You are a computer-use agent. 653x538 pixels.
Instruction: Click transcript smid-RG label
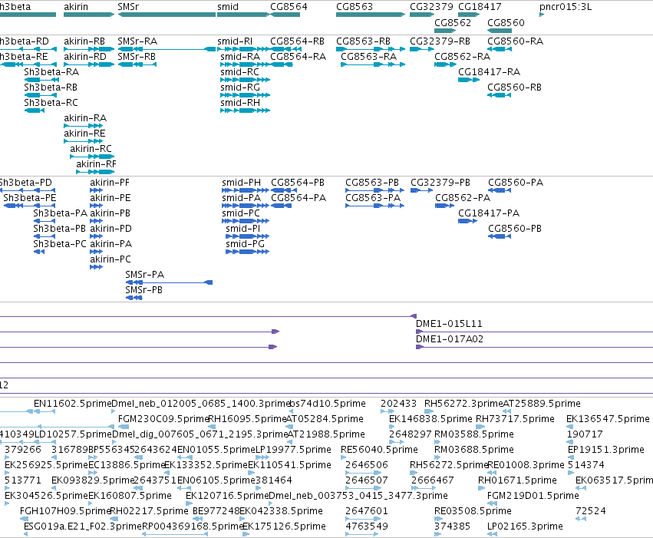(x=240, y=87)
